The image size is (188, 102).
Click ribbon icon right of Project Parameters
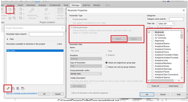click(14, 9)
